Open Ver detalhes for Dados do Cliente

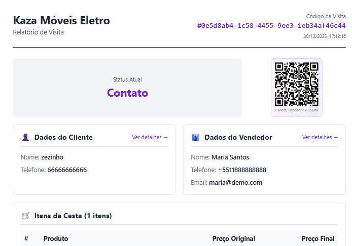point(150,137)
